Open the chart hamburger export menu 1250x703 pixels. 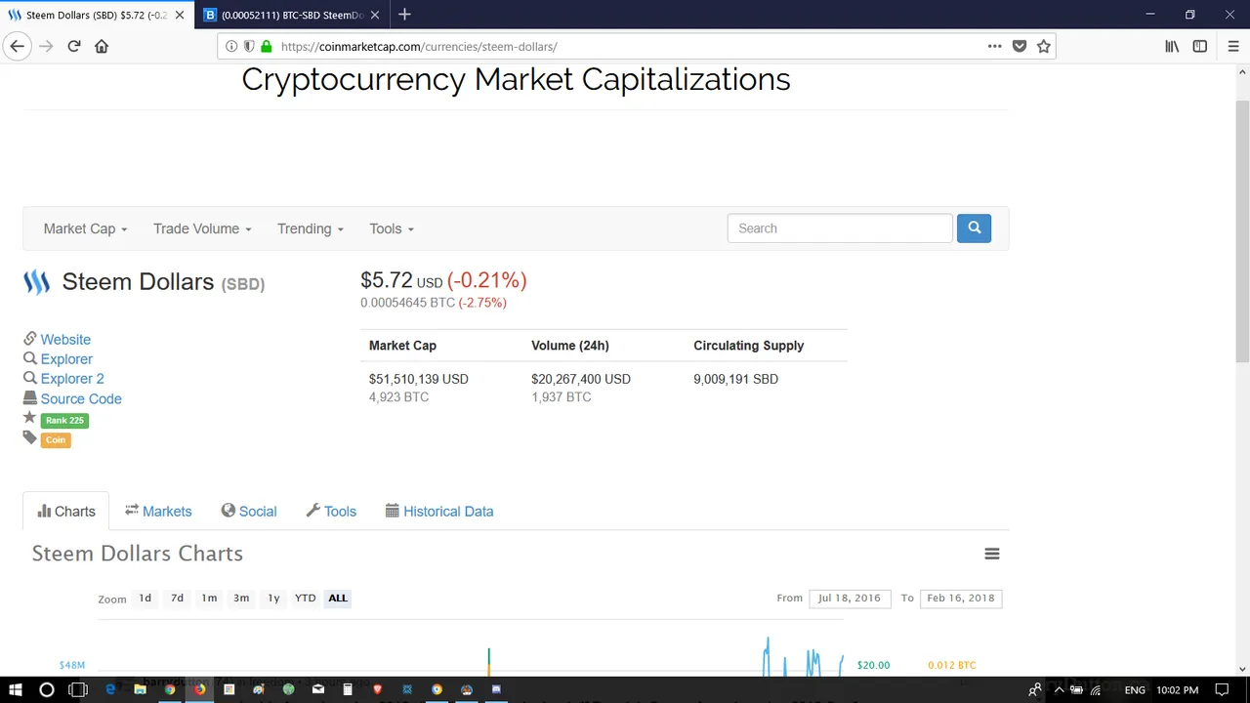[x=991, y=554]
